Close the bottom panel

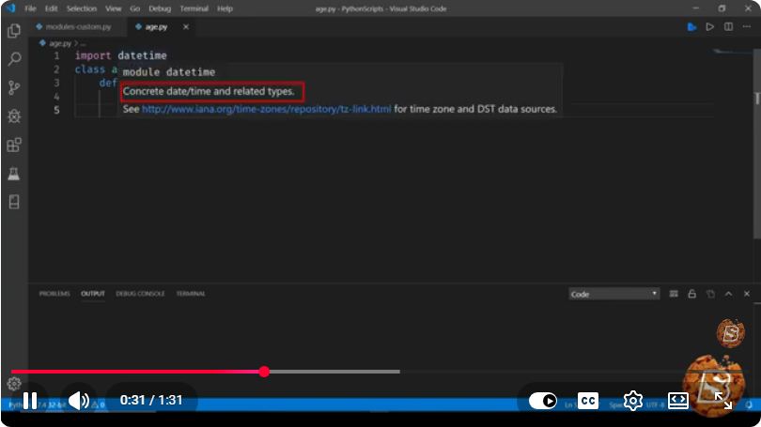pos(747,294)
